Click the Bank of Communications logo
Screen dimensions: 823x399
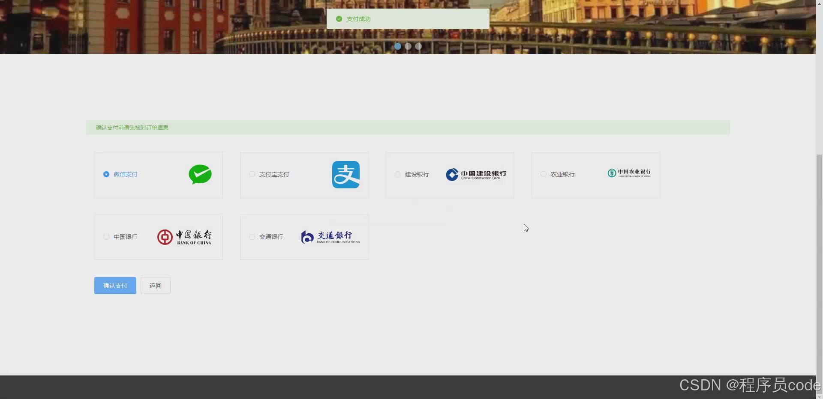coord(330,237)
